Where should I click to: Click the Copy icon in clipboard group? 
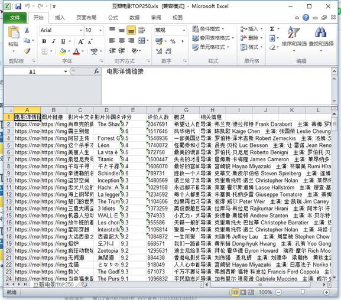tap(27, 40)
